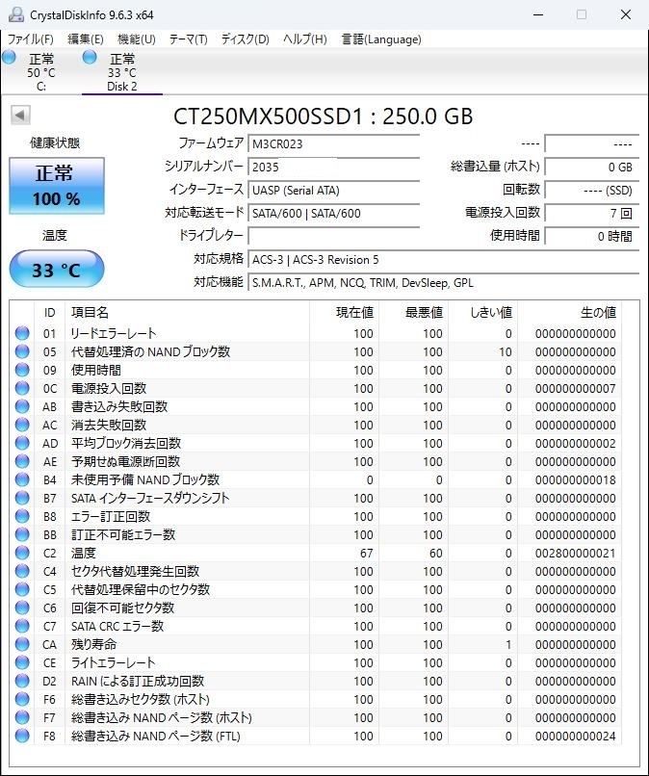Click the 生の値 column header

pos(570,312)
